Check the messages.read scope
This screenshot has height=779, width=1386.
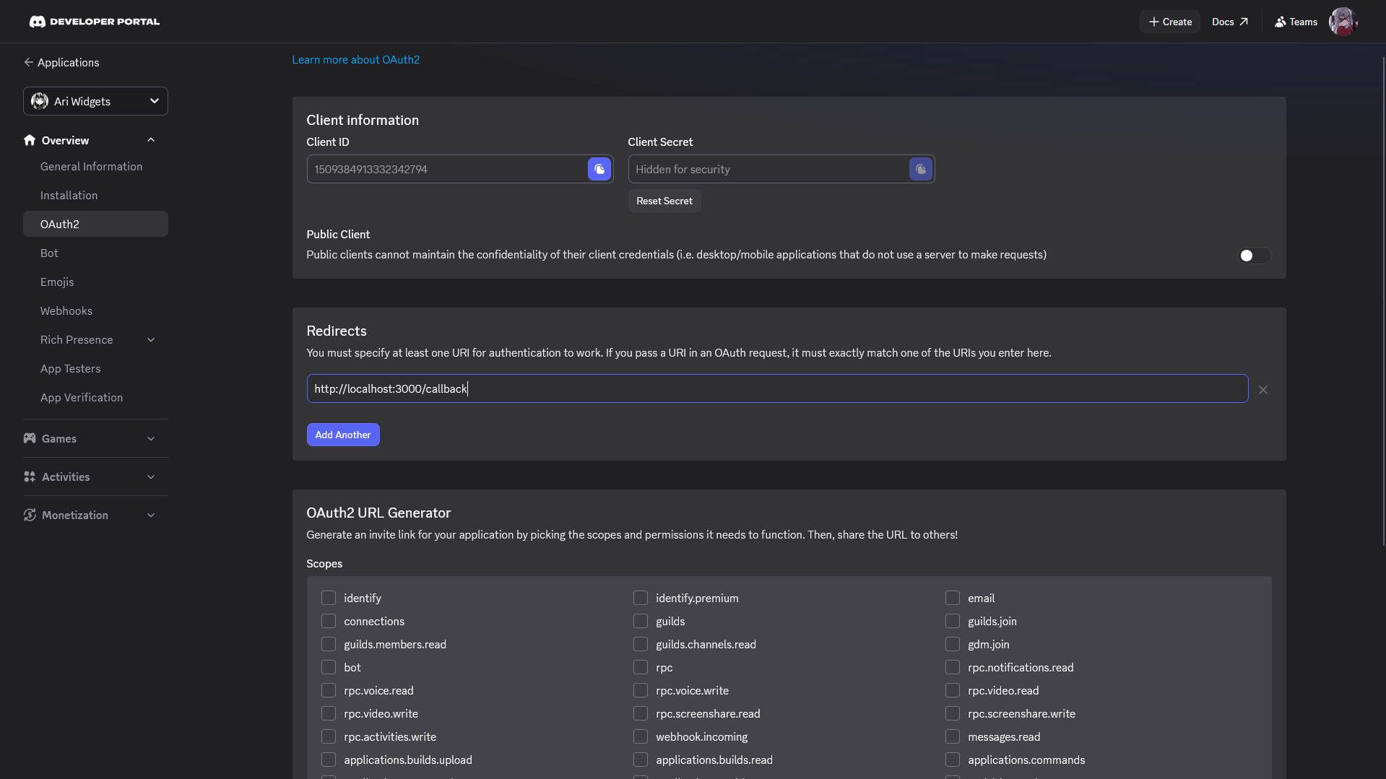pos(953,736)
